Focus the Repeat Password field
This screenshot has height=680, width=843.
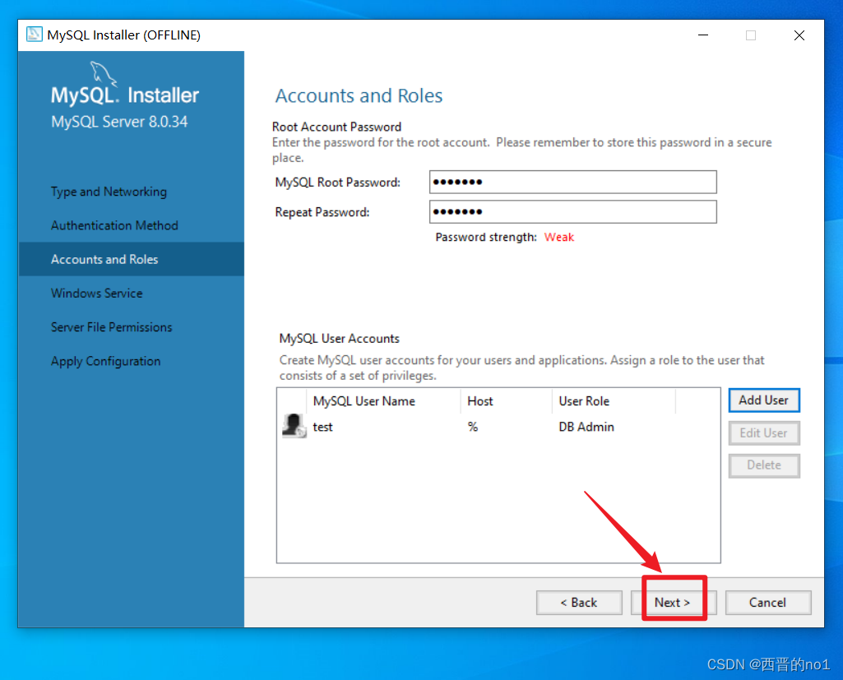[572, 212]
